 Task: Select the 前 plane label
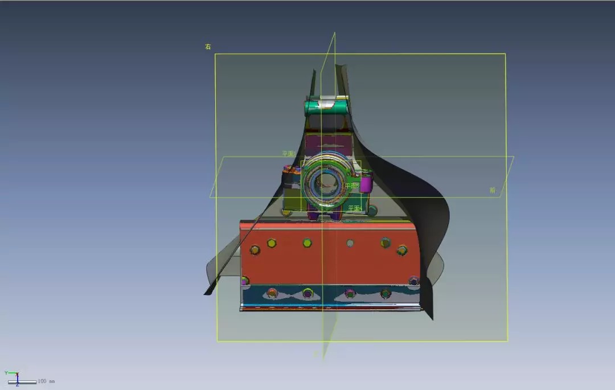[492, 190]
